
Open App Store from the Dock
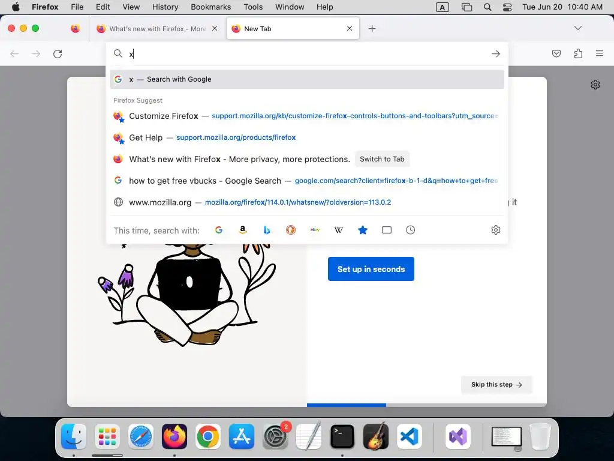click(x=241, y=436)
